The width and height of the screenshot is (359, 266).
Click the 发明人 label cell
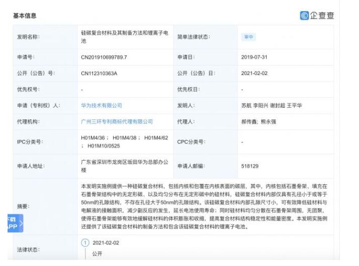point(205,105)
